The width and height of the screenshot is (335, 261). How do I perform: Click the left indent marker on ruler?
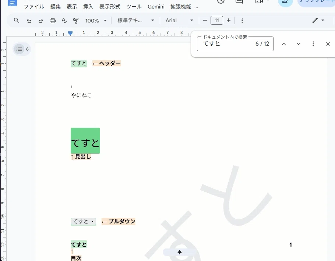pyautogui.click(x=70, y=34)
